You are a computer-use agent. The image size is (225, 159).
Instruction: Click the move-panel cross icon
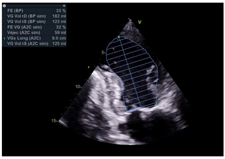point(64,6)
